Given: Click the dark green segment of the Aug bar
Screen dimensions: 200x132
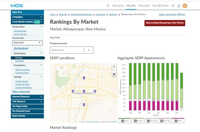Looking at the screenshot, I should point(130,74).
